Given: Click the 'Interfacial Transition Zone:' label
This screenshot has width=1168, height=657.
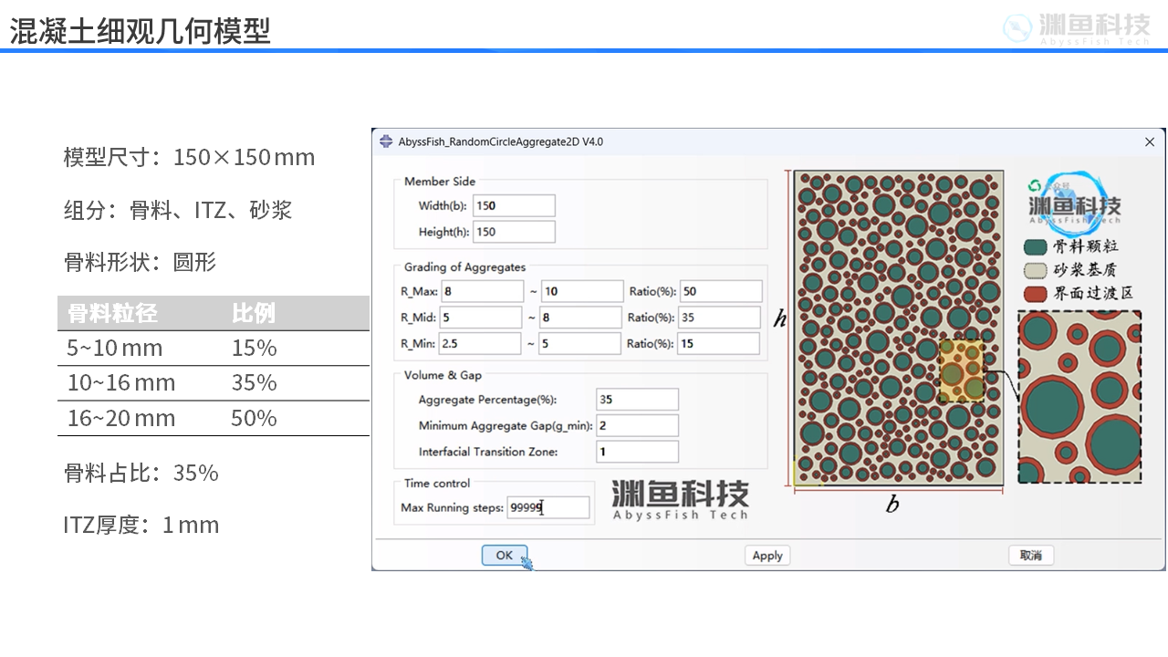Looking at the screenshot, I should (488, 452).
